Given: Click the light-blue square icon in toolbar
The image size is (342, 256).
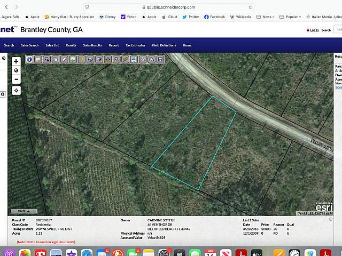Looking at the screenshot, I should click(134, 59).
